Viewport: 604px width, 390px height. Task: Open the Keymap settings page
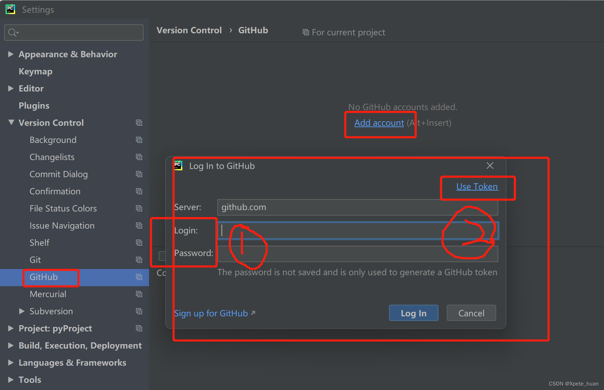(x=36, y=71)
